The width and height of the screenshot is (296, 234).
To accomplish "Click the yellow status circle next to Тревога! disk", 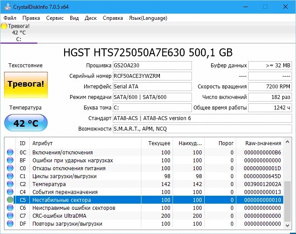I will [4, 26].
